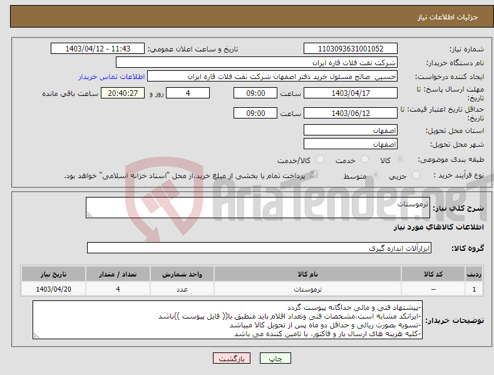Click the بازگشت (back) button

tap(232, 358)
